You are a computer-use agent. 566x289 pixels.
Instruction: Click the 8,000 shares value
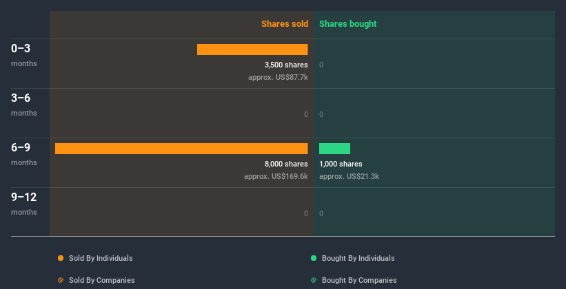286,164
